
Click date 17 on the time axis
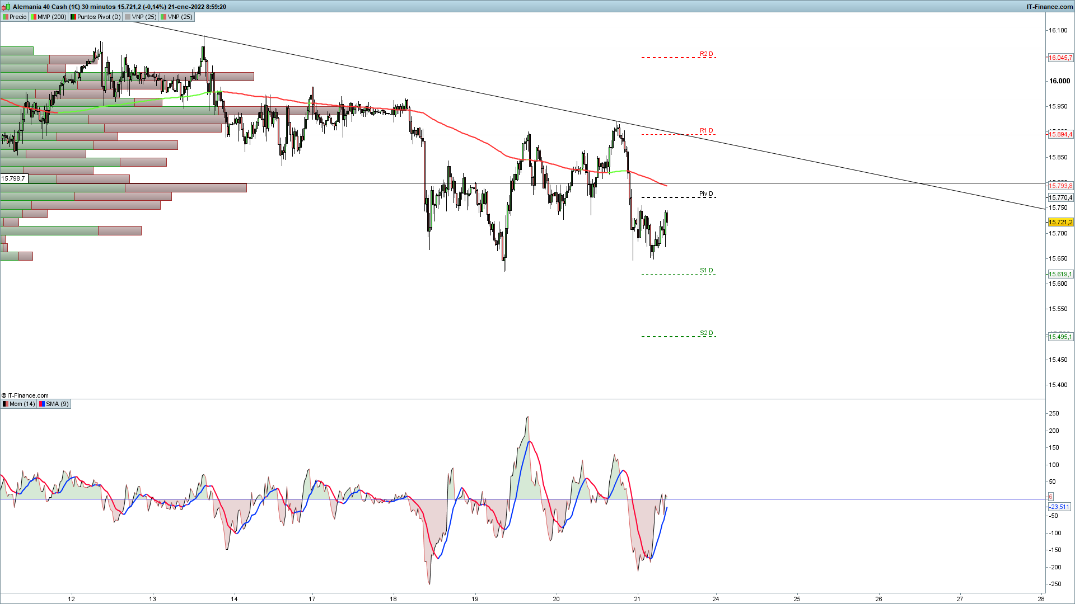coord(312,599)
